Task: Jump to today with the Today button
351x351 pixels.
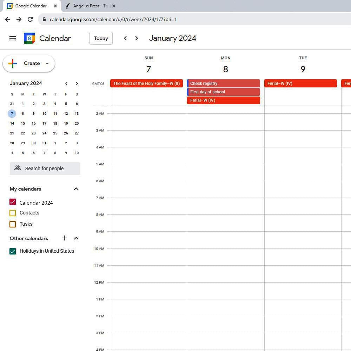Action: coord(101,38)
